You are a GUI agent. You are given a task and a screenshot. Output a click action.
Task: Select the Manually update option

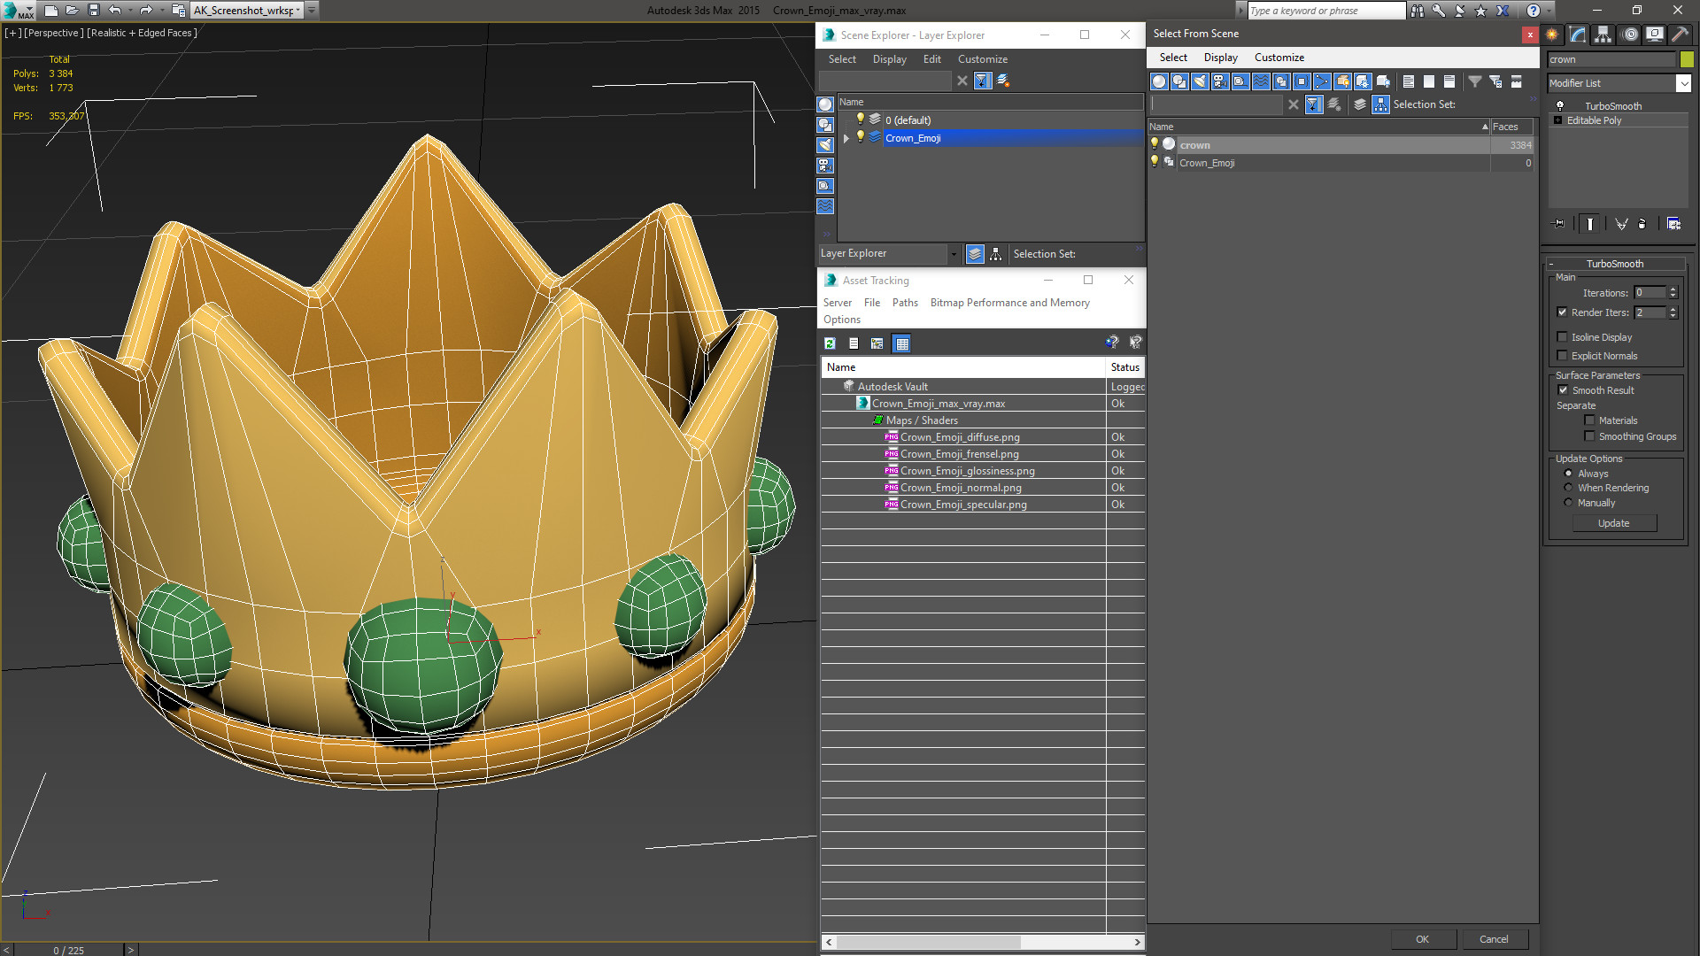tap(1568, 503)
